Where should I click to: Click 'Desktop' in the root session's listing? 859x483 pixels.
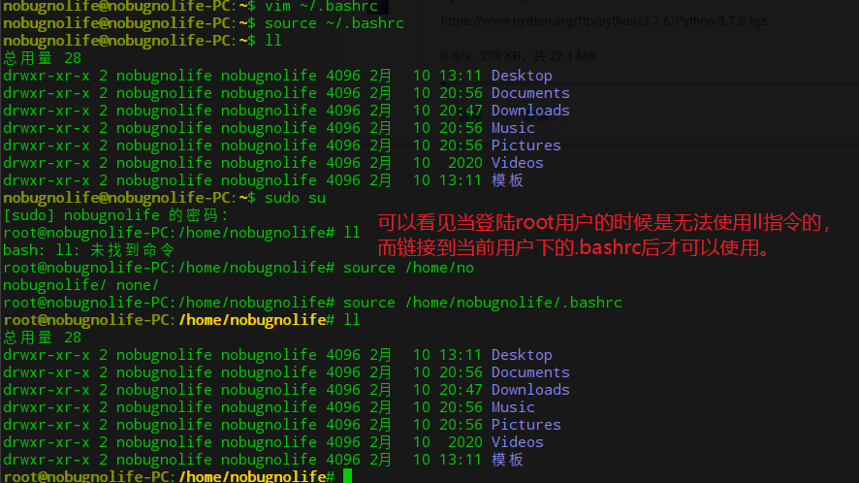[522, 355]
